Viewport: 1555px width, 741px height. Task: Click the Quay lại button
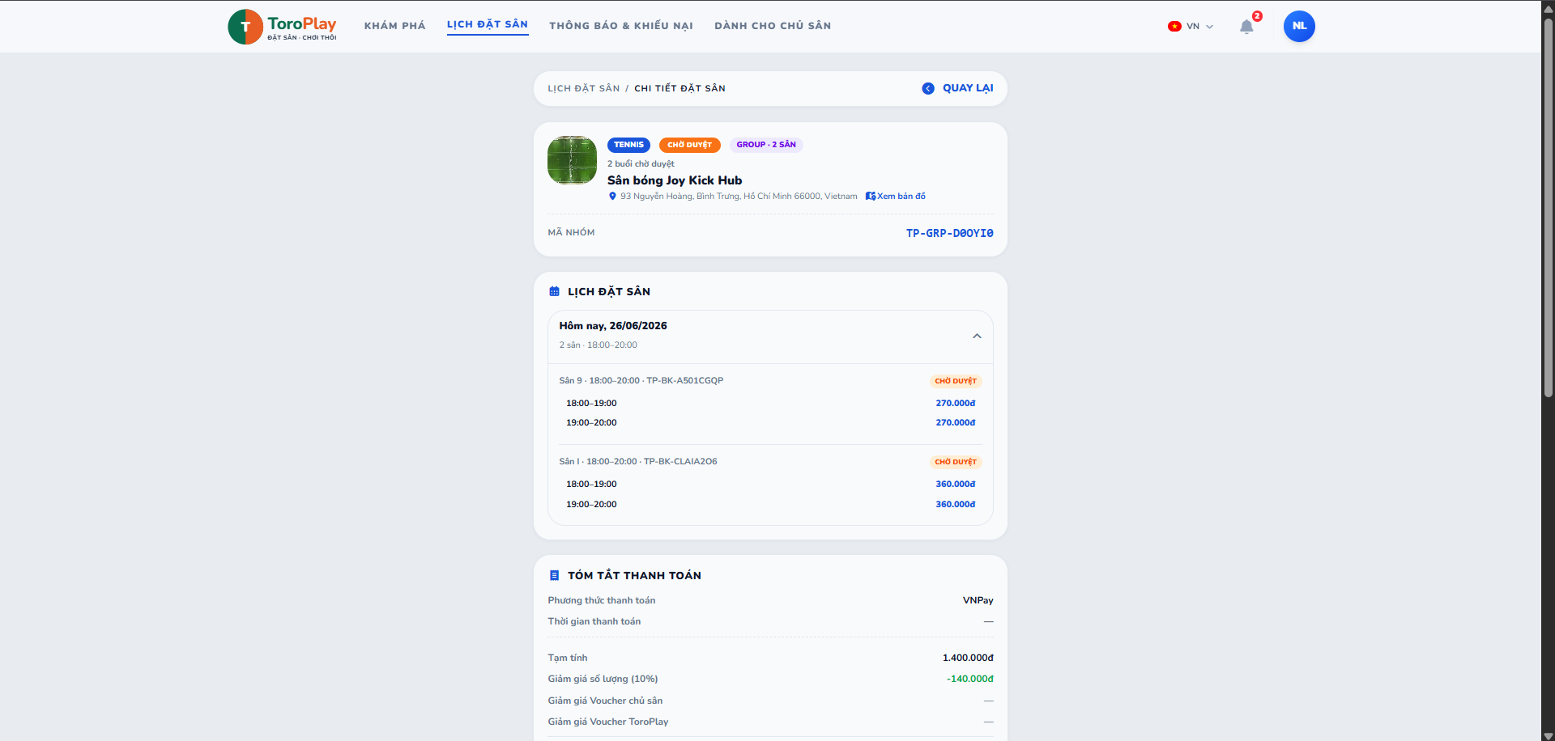point(958,88)
